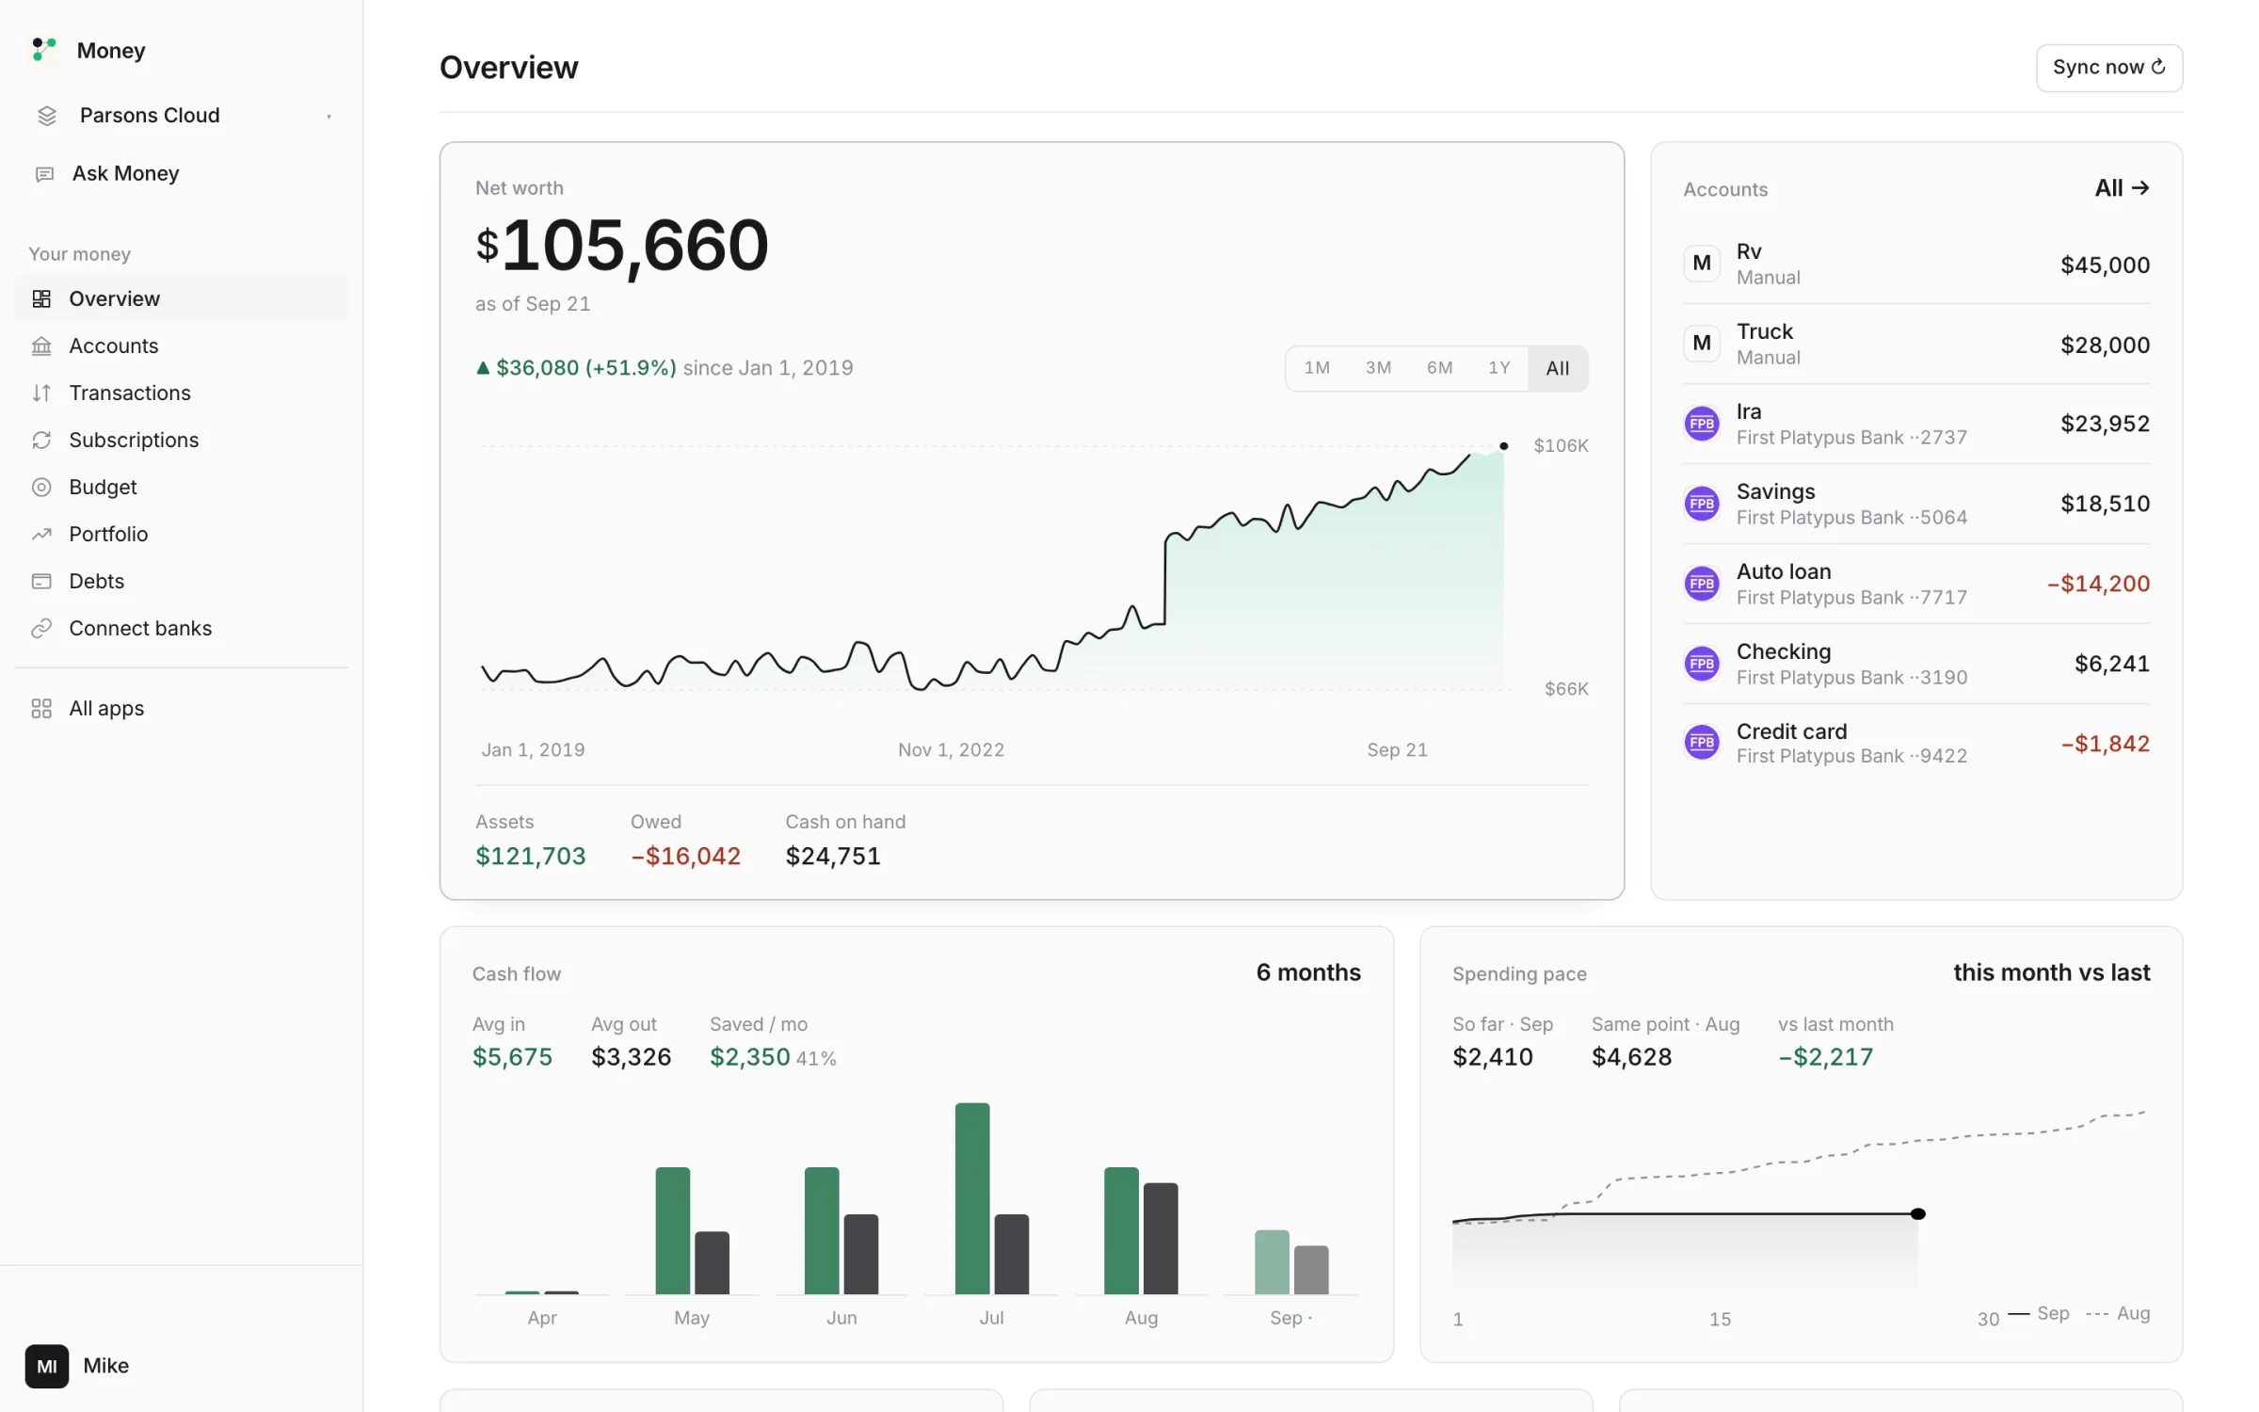This screenshot has height=1412, width=2259.
Task: Click the FPB icon for Ira account
Action: [x=1702, y=424]
